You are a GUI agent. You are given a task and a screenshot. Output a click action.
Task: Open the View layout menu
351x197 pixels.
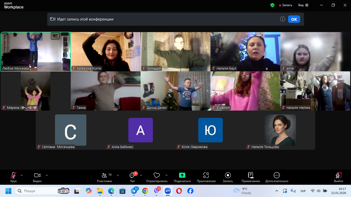303,5
